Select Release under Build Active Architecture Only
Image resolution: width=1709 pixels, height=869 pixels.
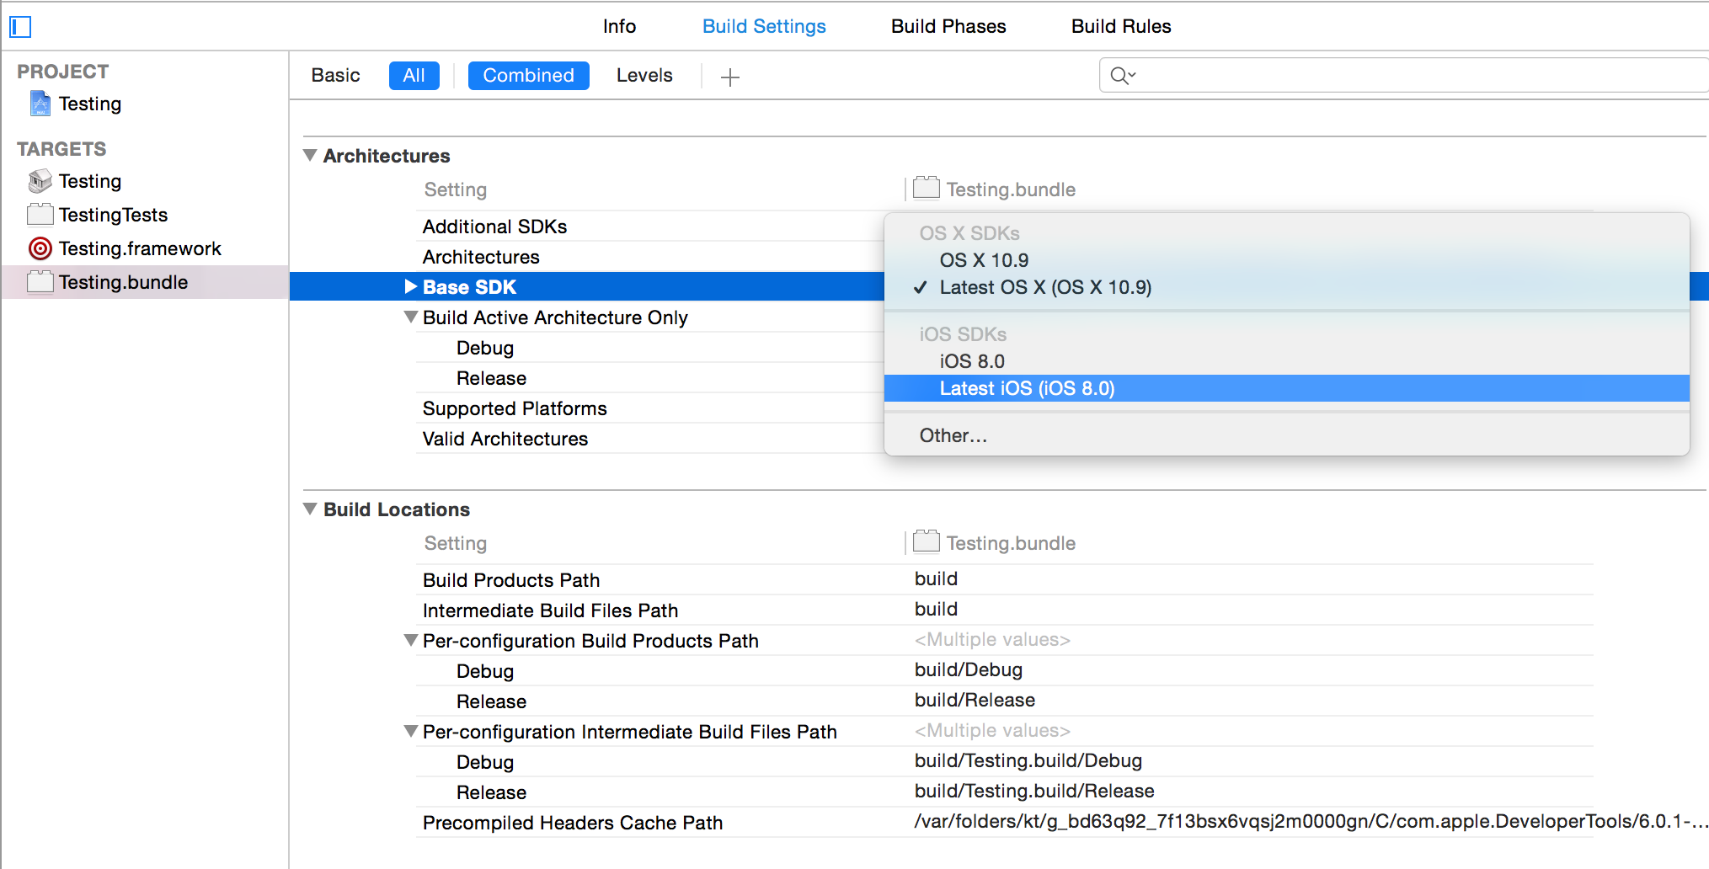[x=491, y=378]
